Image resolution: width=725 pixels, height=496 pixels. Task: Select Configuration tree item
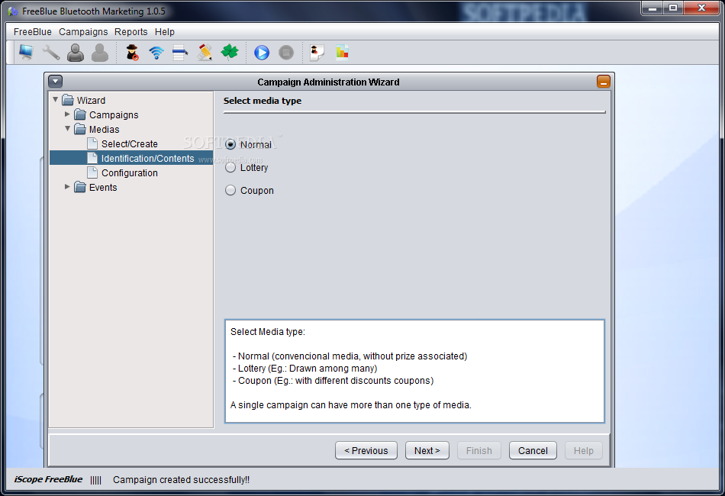pos(130,173)
